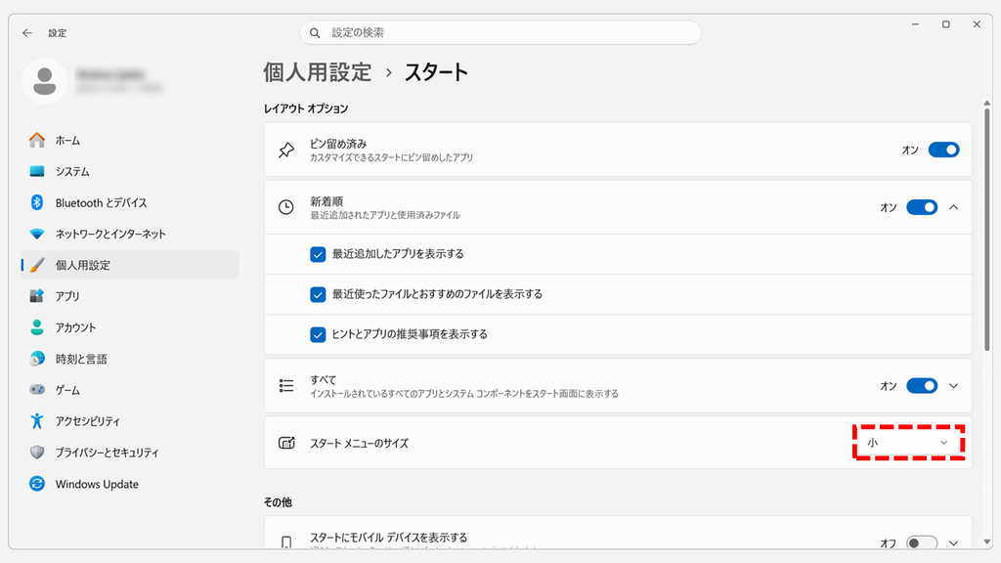Open Windows Update page
Screen dimensions: 1001x563
[130, 483]
